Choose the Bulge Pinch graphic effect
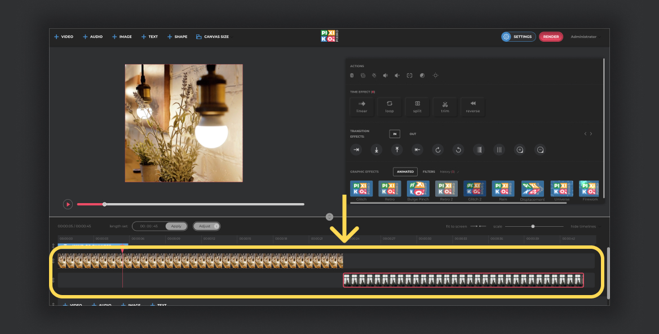The height and width of the screenshot is (334, 659). 418,191
